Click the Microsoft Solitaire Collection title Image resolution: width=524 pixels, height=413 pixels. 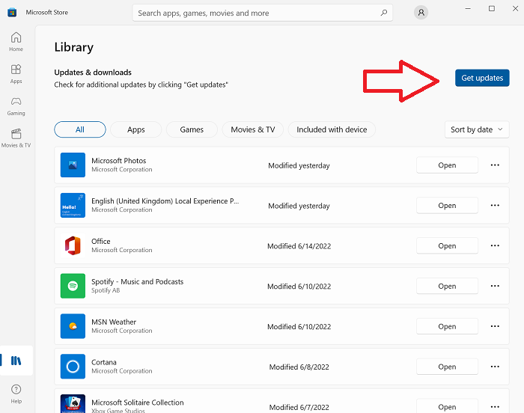(x=138, y=403)
